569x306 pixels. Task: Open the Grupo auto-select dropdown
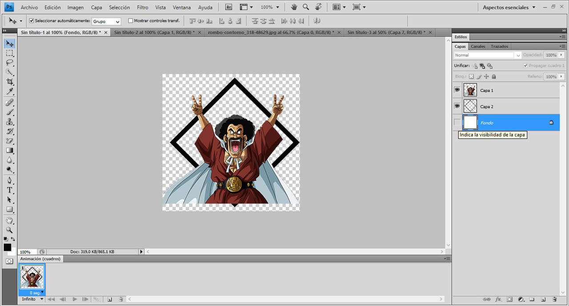click(106, 21)
